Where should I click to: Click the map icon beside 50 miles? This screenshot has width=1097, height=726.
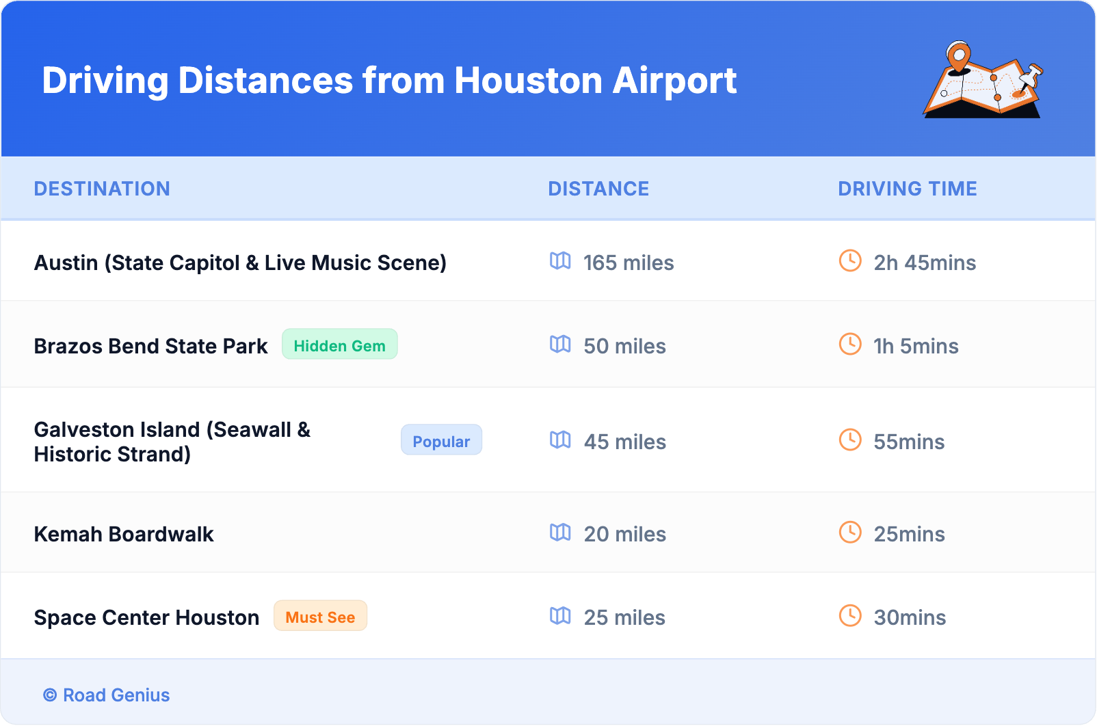pos(560,345)
